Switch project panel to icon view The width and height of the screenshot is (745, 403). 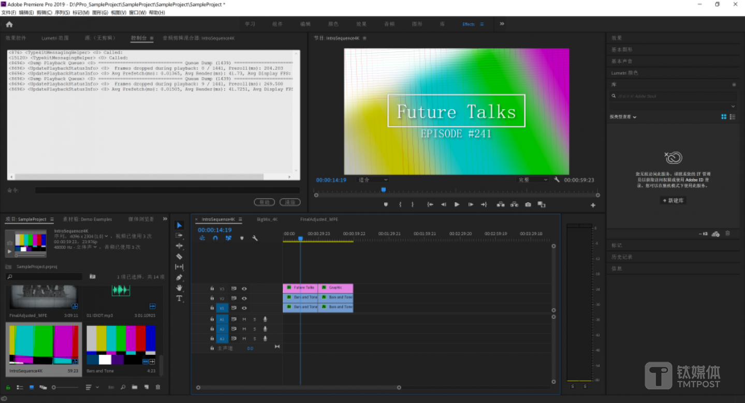click(x=32, y=387)
